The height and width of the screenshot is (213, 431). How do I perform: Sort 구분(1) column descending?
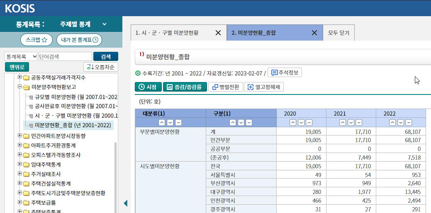(x=241, y=123)
